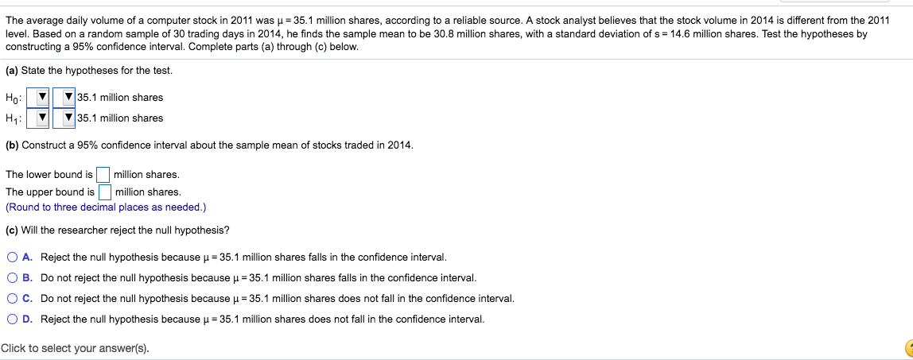Viewport: 913px width, 360px height.
Task: Click the 'Click to select your answer(s)' prompt
Action: [75, 348]
